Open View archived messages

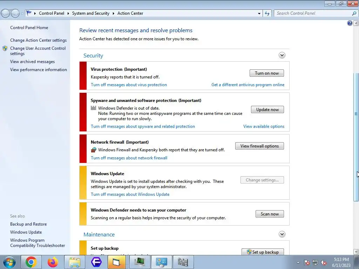32,62
